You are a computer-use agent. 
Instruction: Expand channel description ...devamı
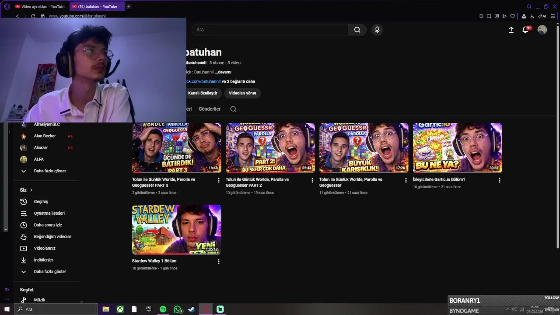point(223,72)
